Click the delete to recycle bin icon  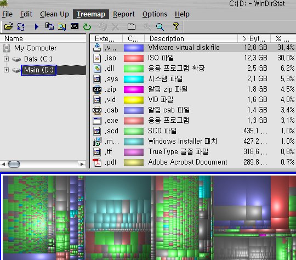click(103, 27)
